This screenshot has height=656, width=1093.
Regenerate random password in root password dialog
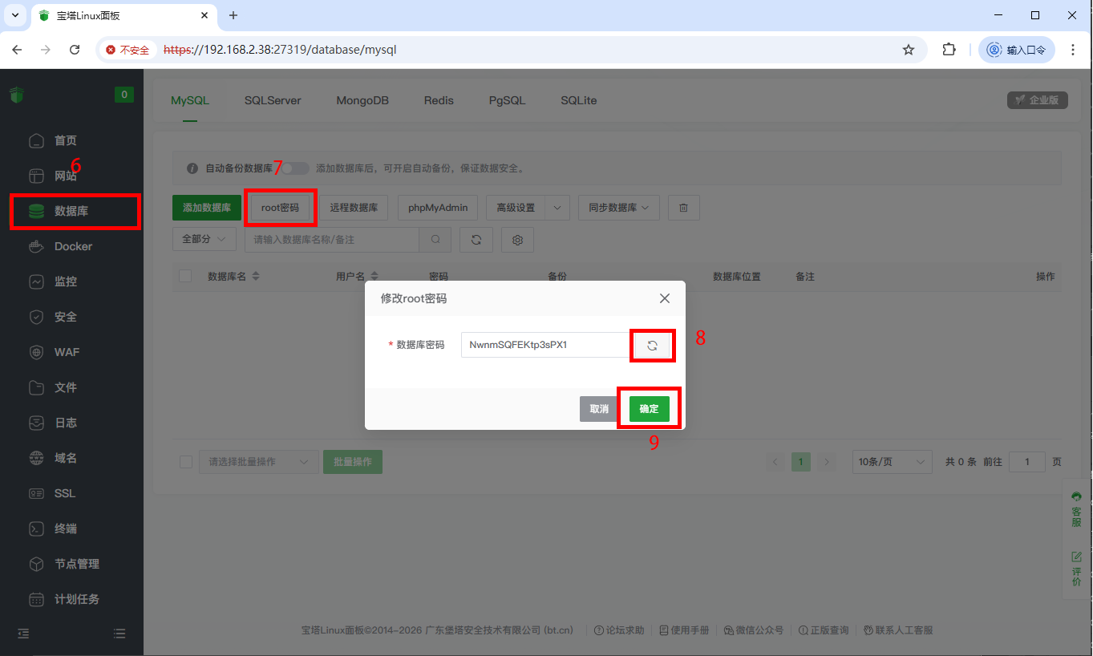point(652,346)
